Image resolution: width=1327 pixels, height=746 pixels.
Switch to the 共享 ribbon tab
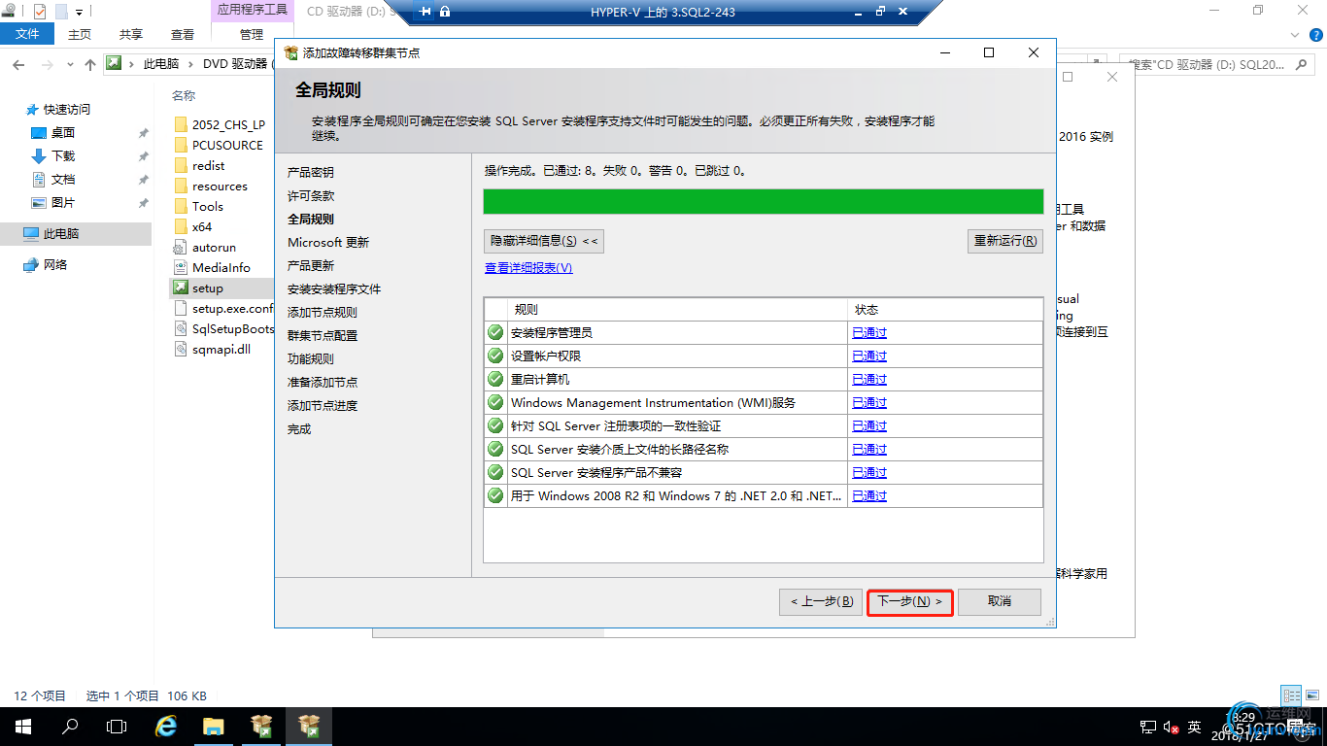point(131,34)
